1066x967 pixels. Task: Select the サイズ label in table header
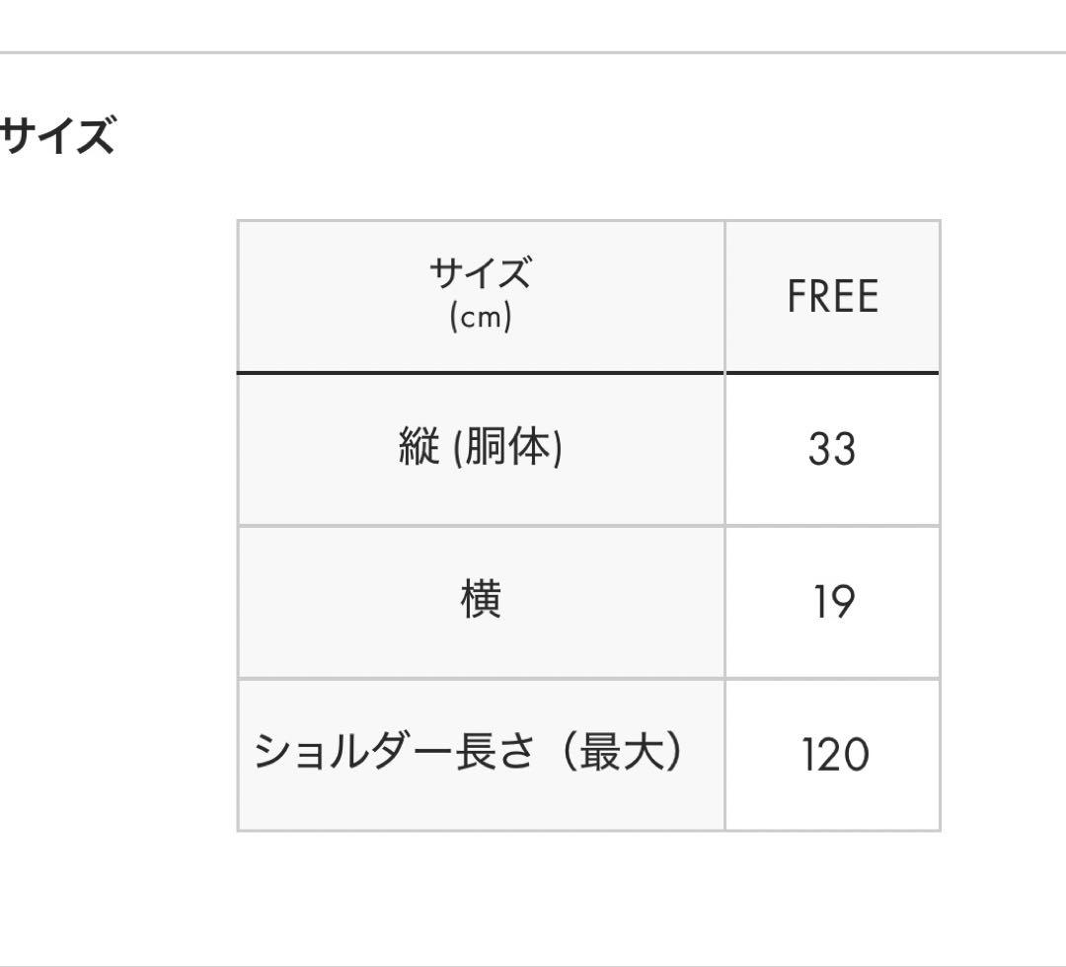[481, 273]
